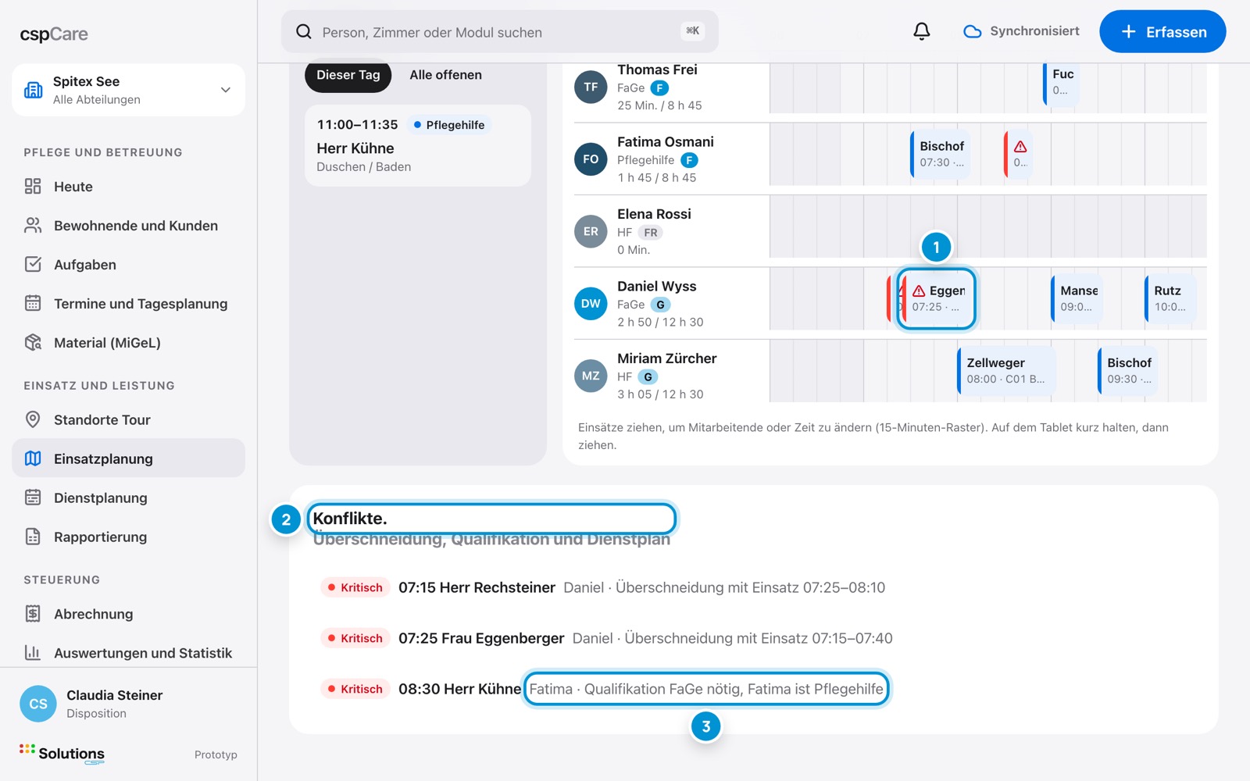Open Material (MiGeL) package icon
Image resolution: width=1250 pixels, height=781 pixels.
pyautogui.click(x=33, y=342)
